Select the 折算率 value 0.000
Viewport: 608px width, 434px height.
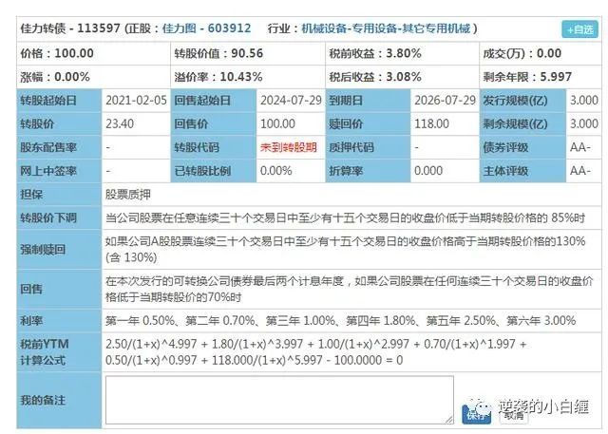click(x=428, y=171)
